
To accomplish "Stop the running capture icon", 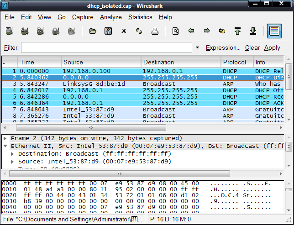I will pyautogui.click(x=56, y=31).
